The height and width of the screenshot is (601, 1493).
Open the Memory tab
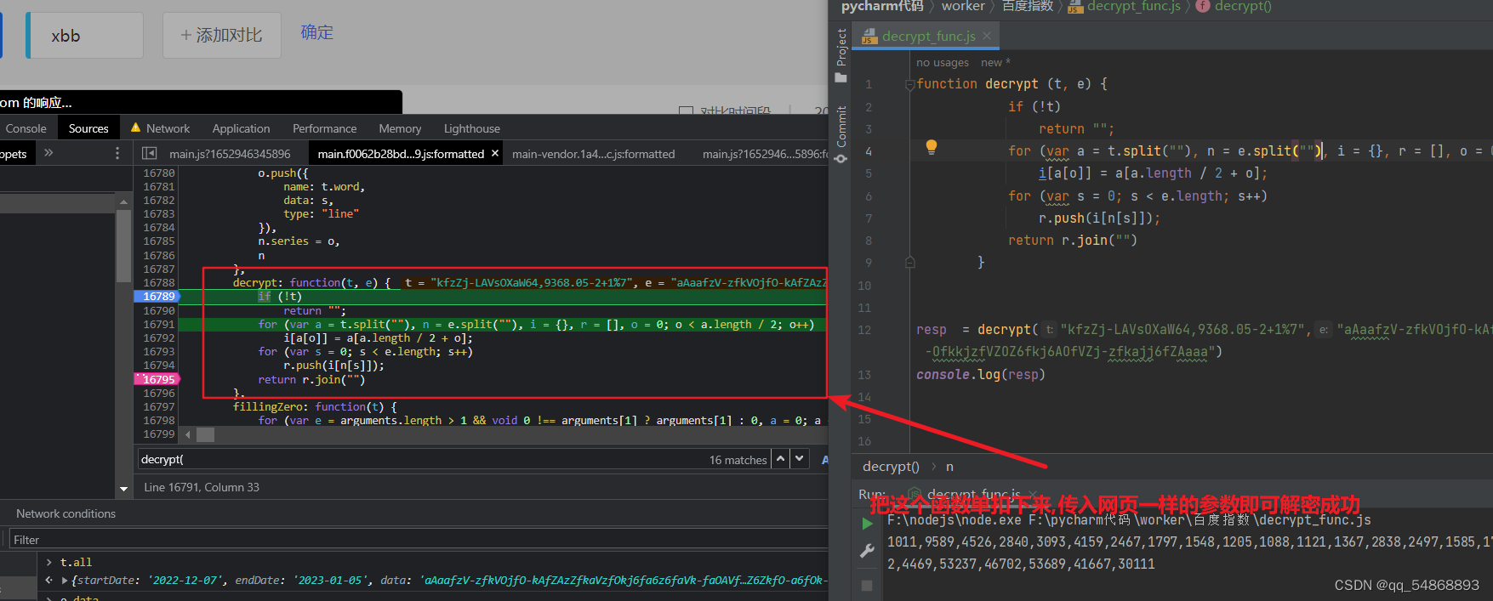[400, 128]
